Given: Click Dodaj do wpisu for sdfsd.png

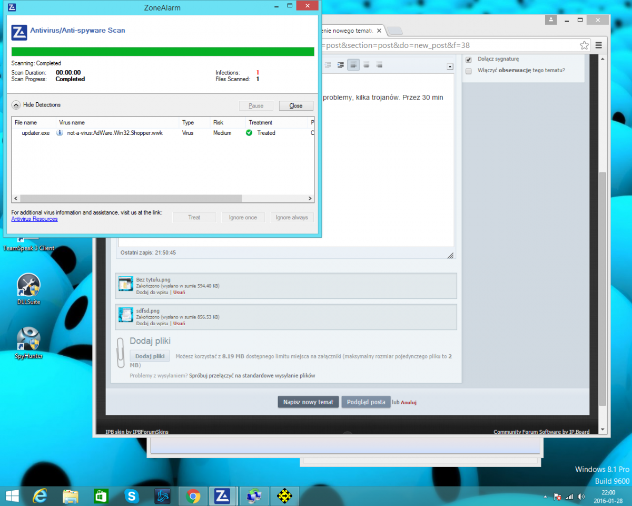Looking at the screenshot, I should coord(153,323).
